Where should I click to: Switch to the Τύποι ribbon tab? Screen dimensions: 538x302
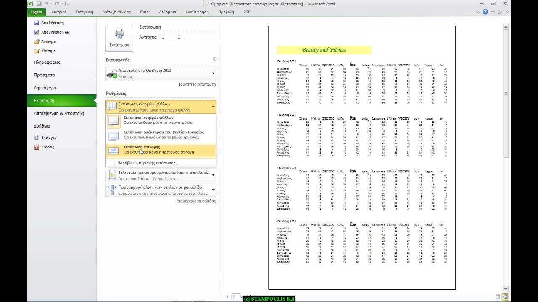(145, 12)
